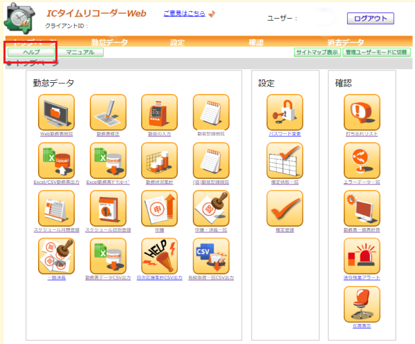The width and height of the screenshot is (415, 344).
Task: Click the 確定登録 text link
Action: (285, 230)
